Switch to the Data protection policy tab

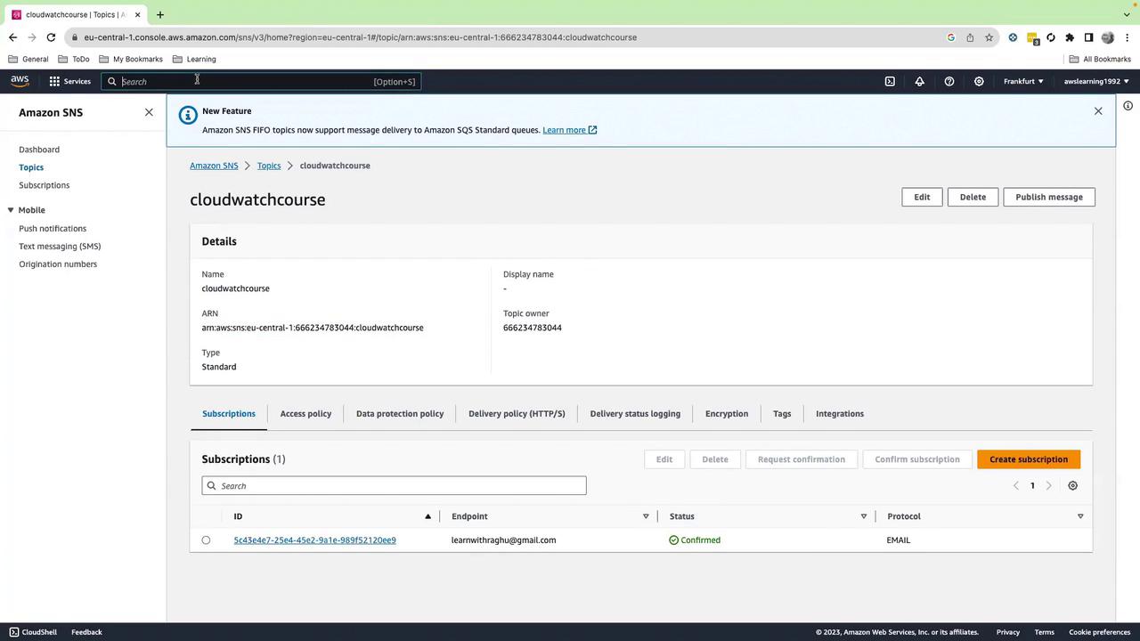[x=400, y=414]
